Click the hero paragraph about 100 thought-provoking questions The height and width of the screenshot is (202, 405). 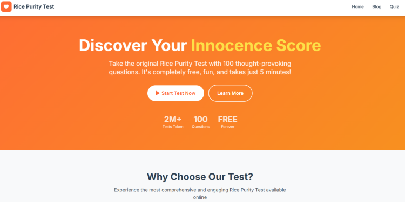tap(200, 68)
